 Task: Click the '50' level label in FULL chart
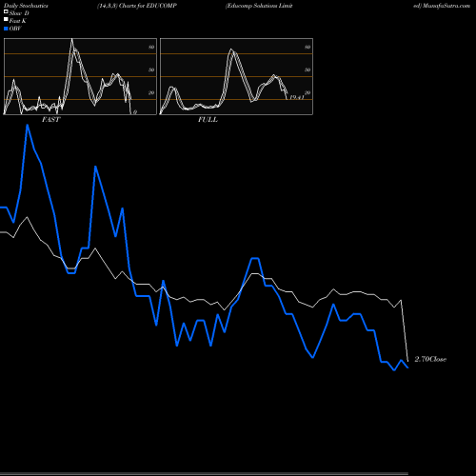coord(307,69)
